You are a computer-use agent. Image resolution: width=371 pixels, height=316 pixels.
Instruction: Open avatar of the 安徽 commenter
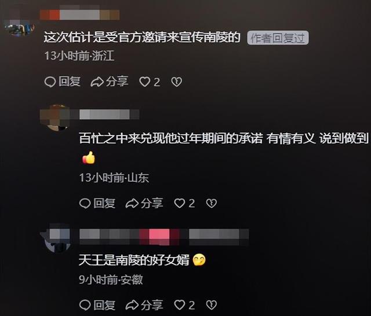coord(56,238)
